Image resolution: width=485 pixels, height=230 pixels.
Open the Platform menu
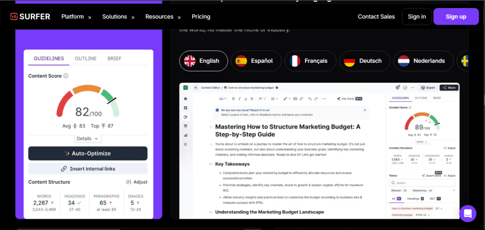tap(76, 17)
